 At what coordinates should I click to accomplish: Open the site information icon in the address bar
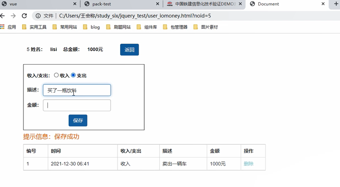(x=38, y=16)
